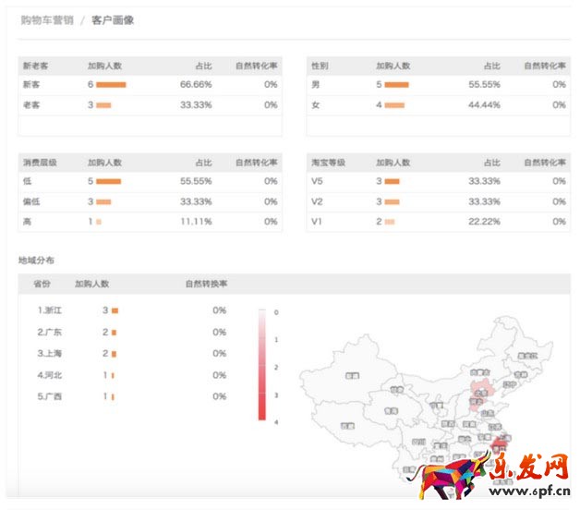The width and height of the screenshot is (580, 510).
Task: Click the Xinjiang region on China map
Action: 351,376
